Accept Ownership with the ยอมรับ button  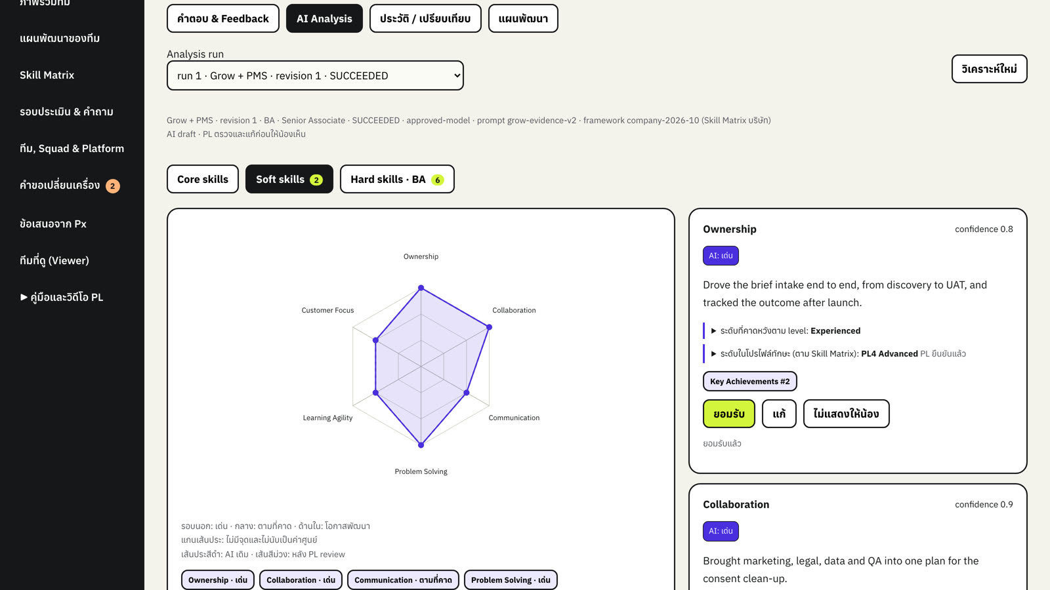tap(729, 414)
